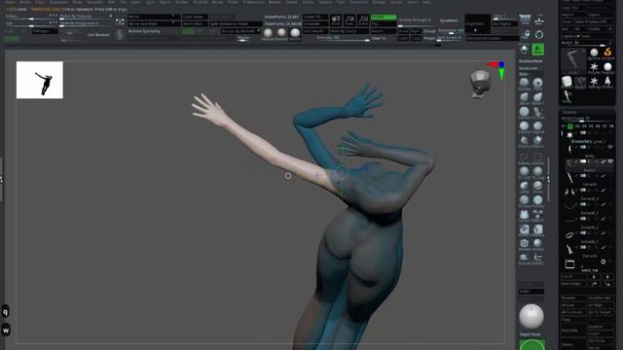Click the green active mode icon in brush column
Viewport: 623px width, 350px height.
(x=538, y=50)
